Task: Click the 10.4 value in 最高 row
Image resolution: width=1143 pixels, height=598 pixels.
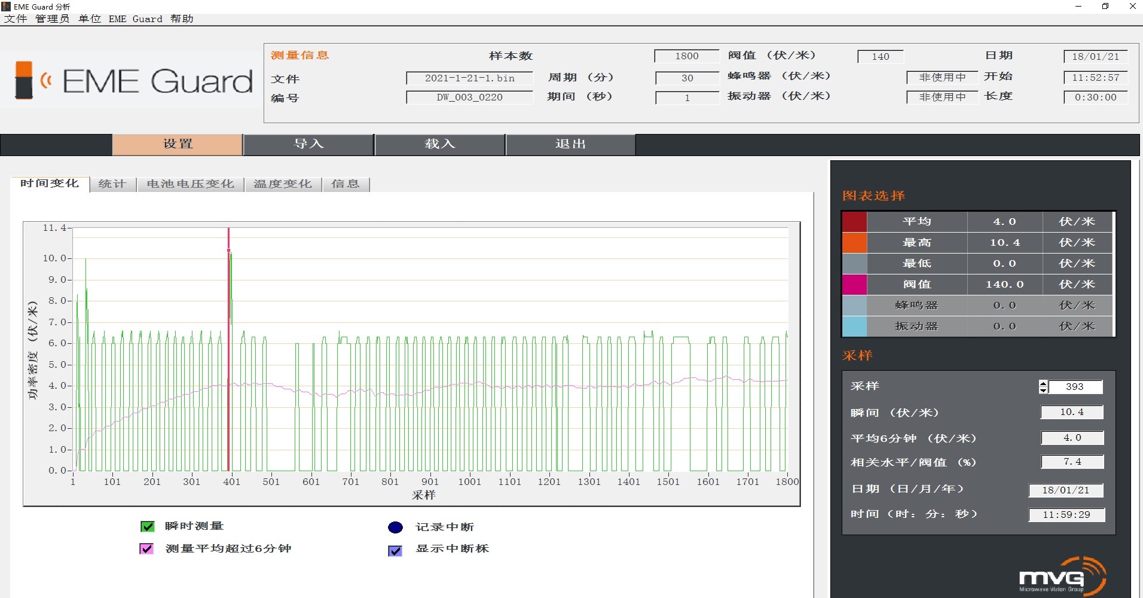Action: (x=1005, y=243)
